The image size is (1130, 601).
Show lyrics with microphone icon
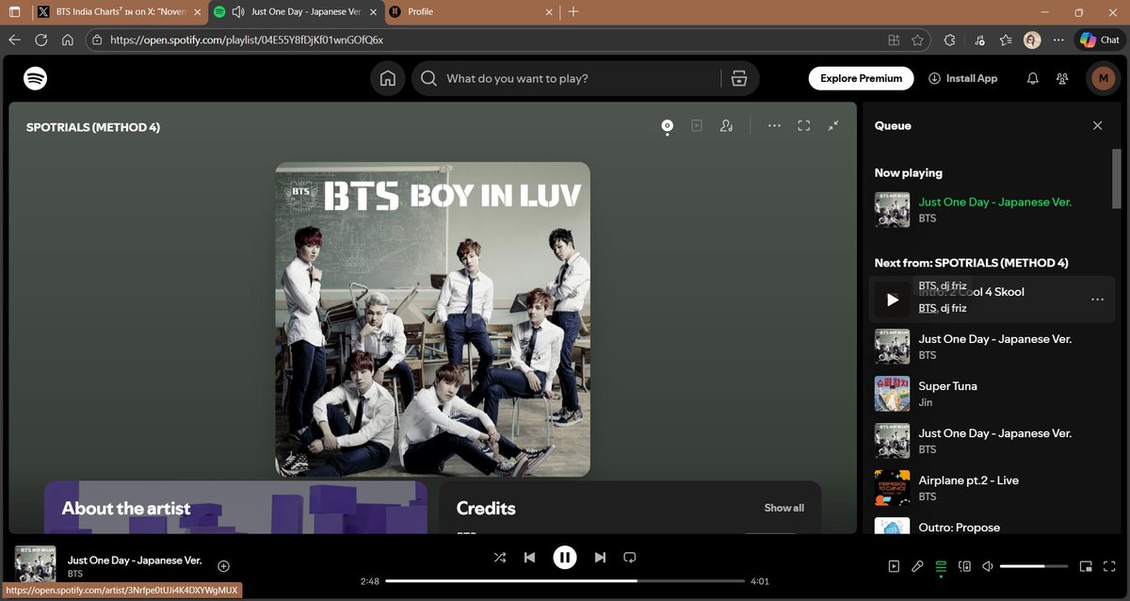917,566
